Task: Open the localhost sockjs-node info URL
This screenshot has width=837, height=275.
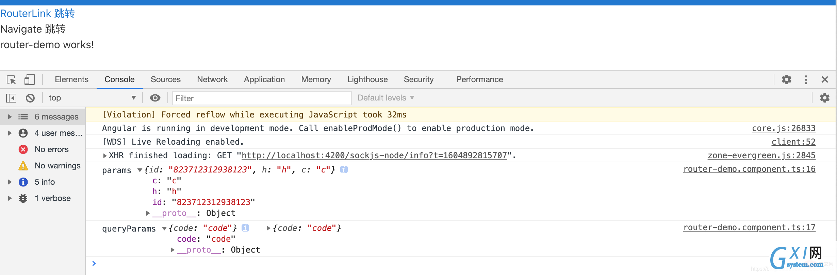Action: [x=374, y=155]
